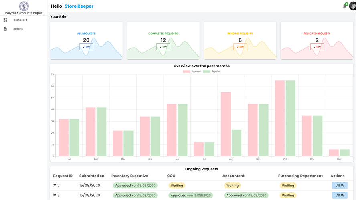The height and width of the screenshot is (200, 356).
Task: Click the notification bell icon
Action: (344, 6)
